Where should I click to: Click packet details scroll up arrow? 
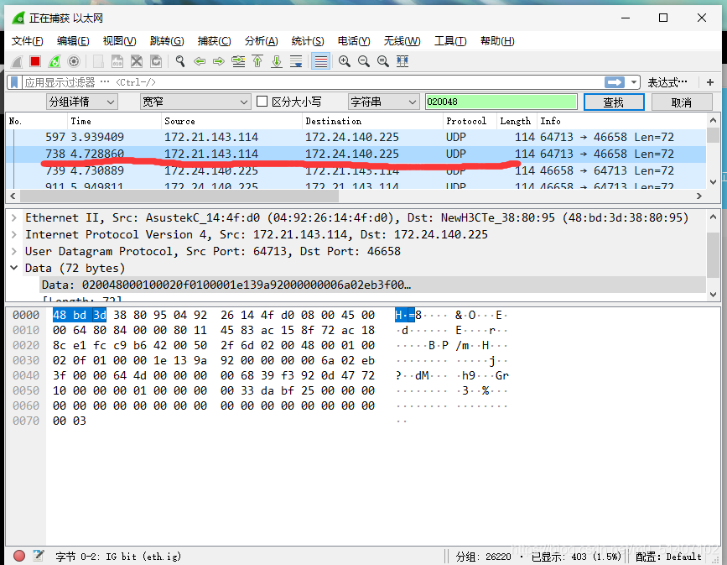pyautogui.click(x=713, y=217)
